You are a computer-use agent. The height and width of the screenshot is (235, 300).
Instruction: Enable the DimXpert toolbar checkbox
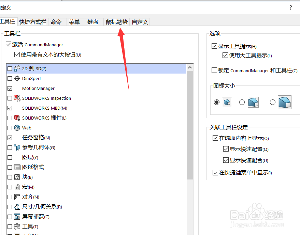pyautogui.click(x=10, y=78)
